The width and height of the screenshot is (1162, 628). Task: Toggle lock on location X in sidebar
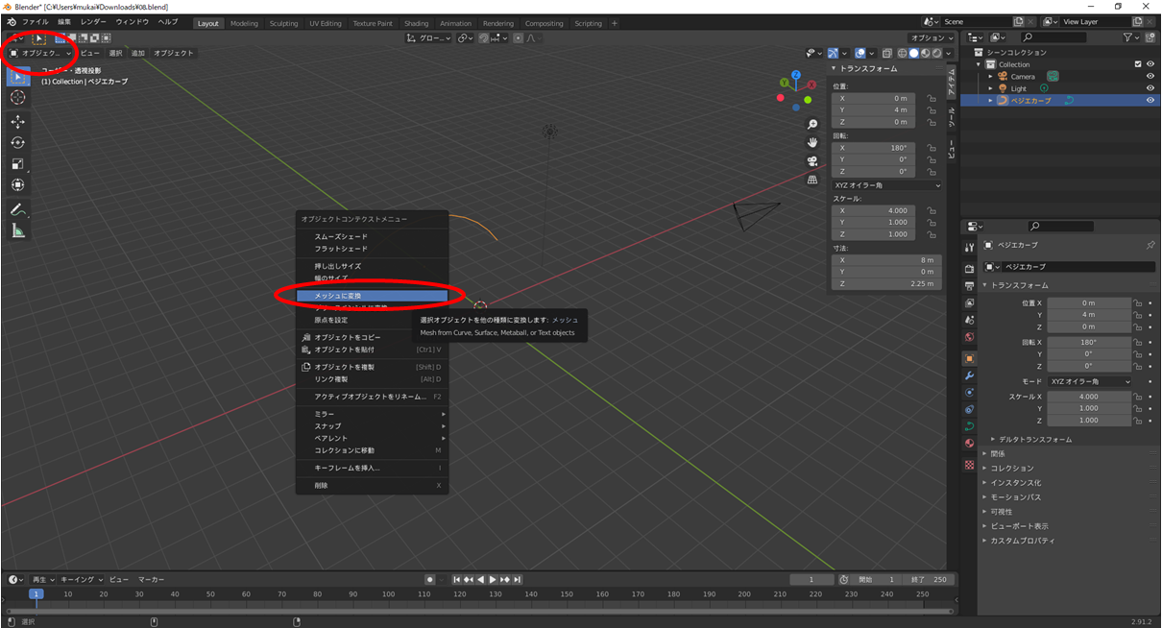coord(931,98)
